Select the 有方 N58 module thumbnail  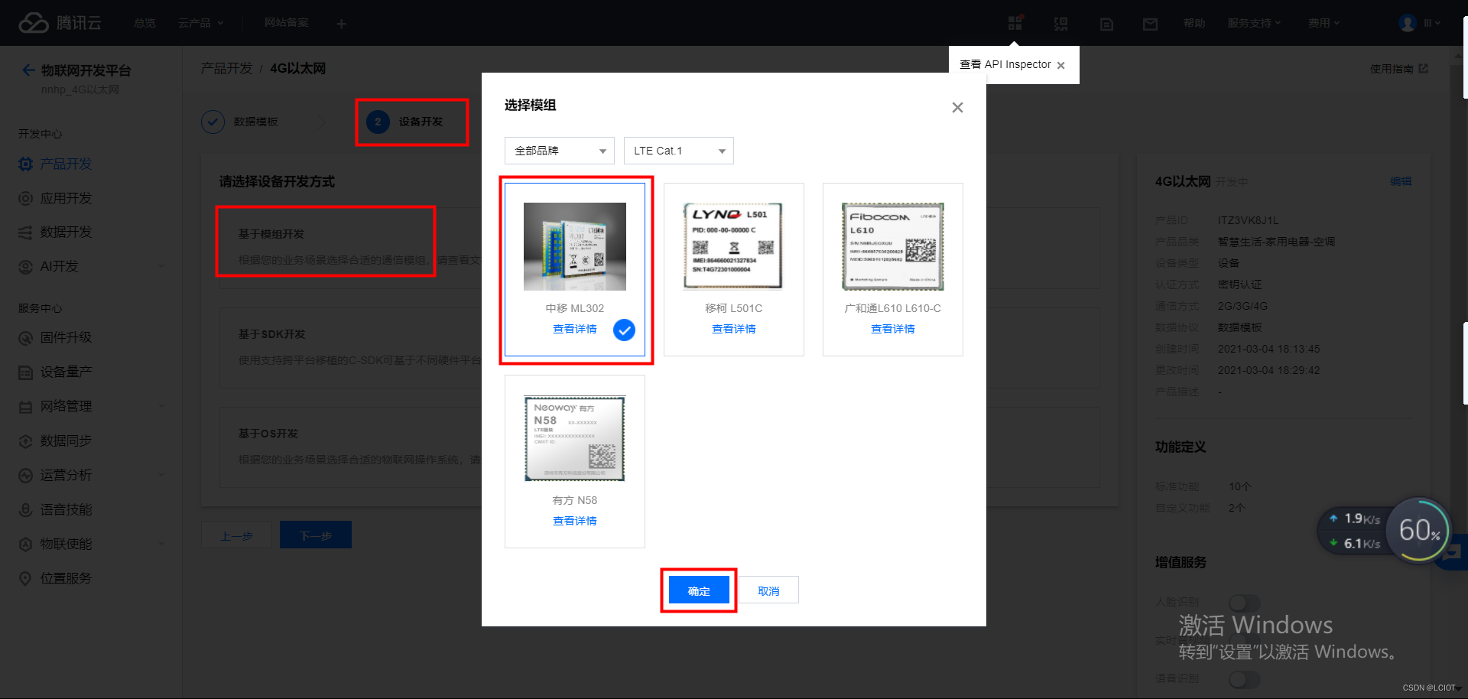click(575, 438)
